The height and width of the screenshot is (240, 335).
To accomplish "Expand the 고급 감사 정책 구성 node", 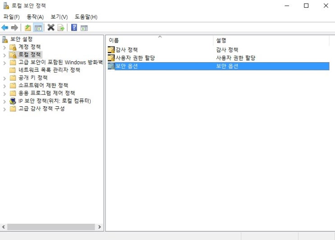I will [x=5, y=109].
